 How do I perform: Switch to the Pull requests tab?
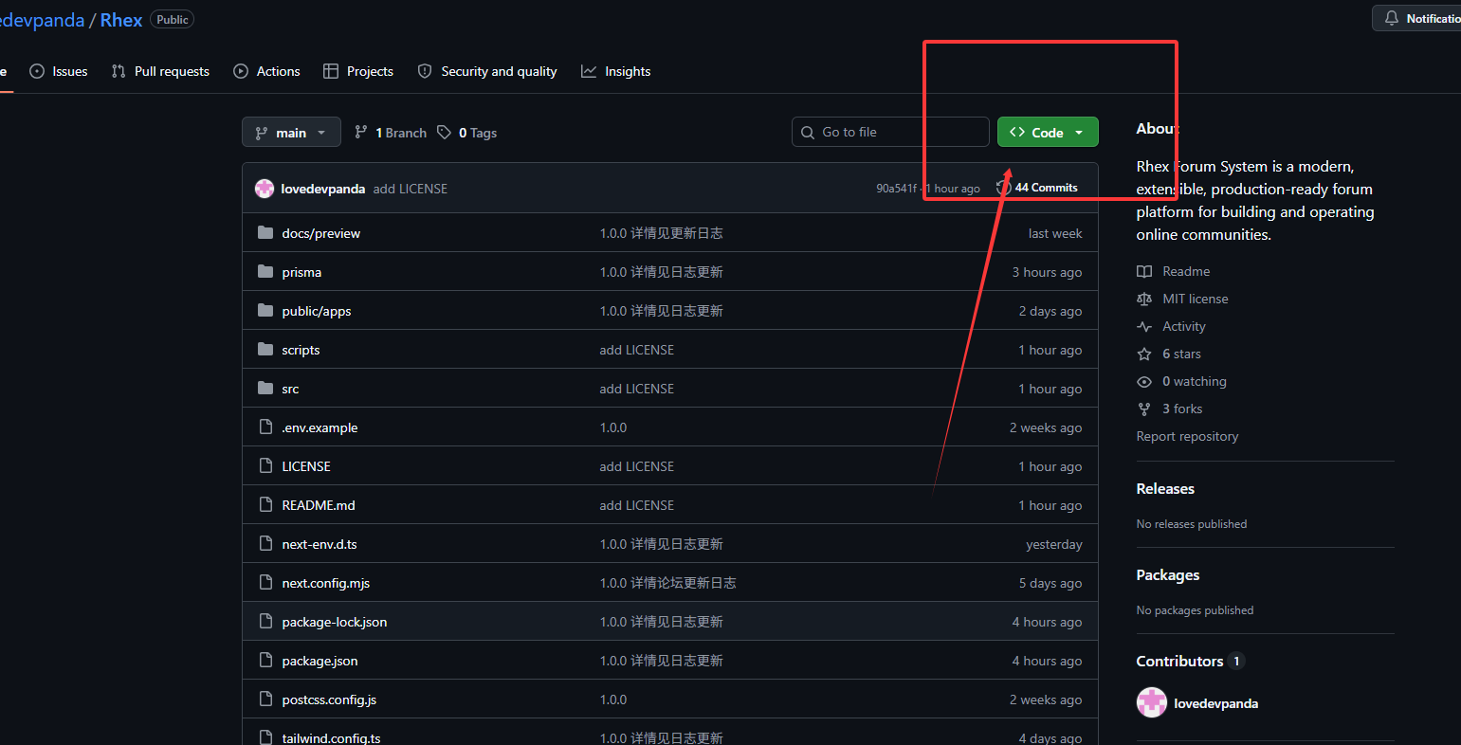160,71
